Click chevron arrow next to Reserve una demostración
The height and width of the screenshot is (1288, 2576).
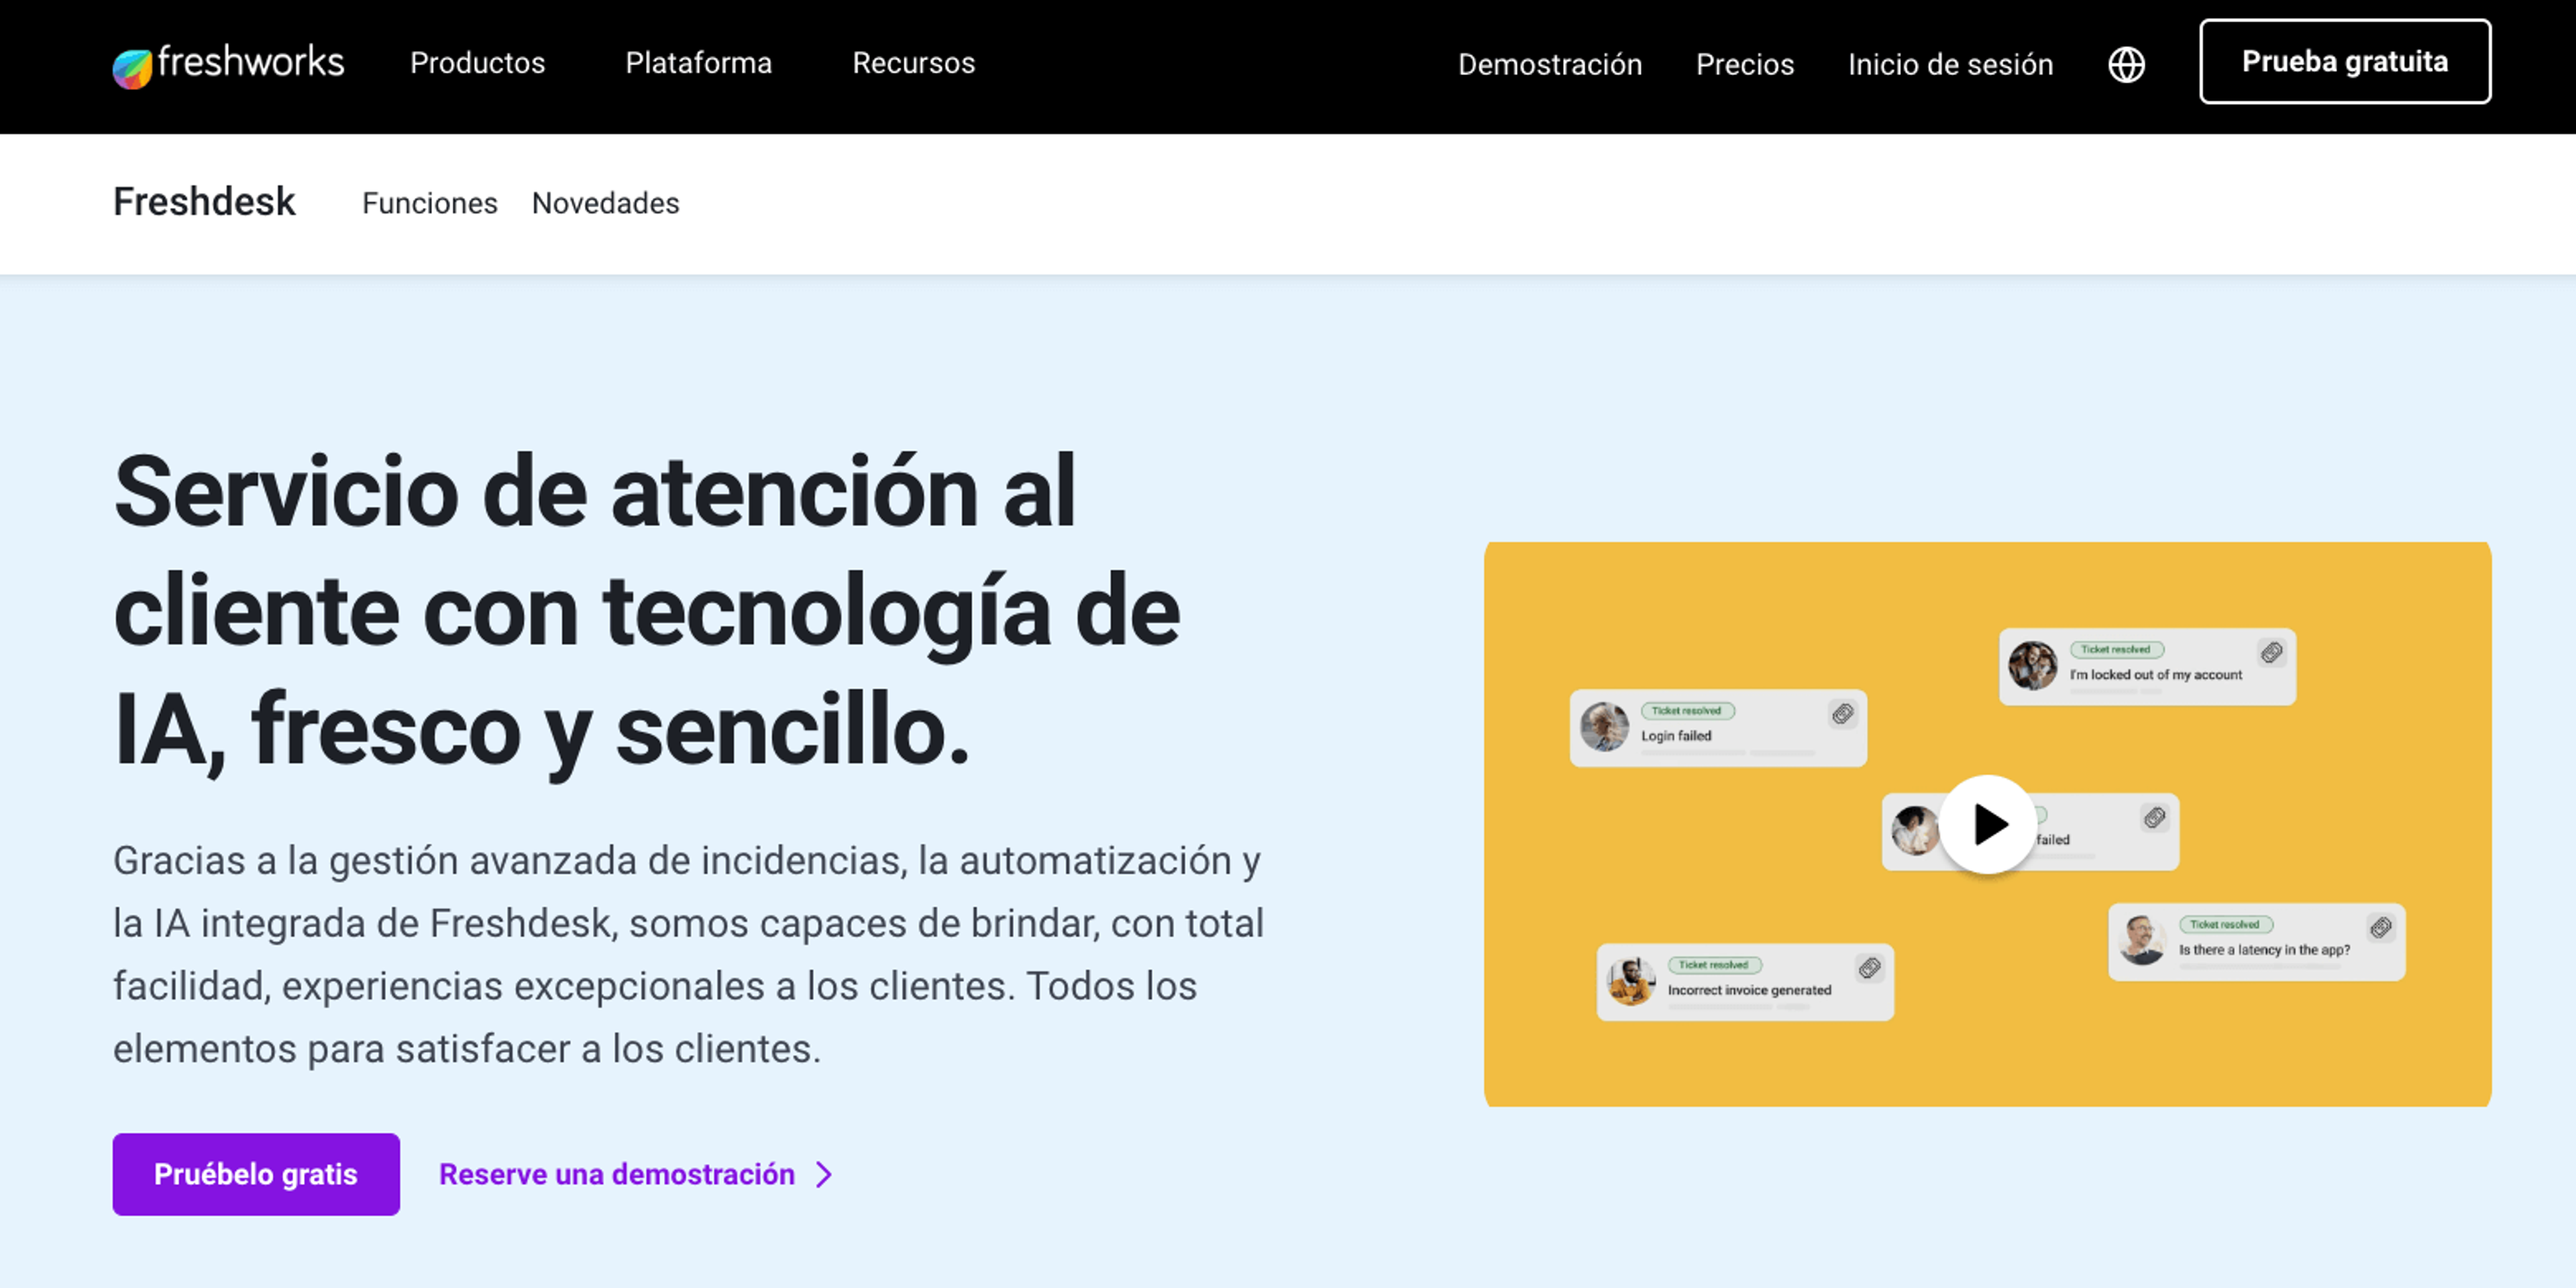coord(824,1175)
